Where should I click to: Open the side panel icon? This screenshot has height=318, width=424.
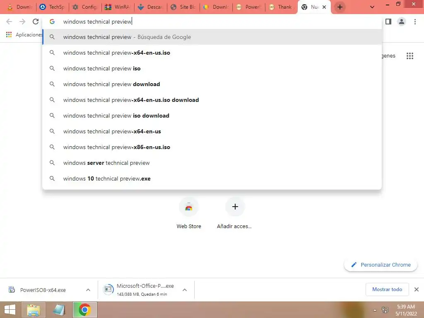tap(388, 22)
